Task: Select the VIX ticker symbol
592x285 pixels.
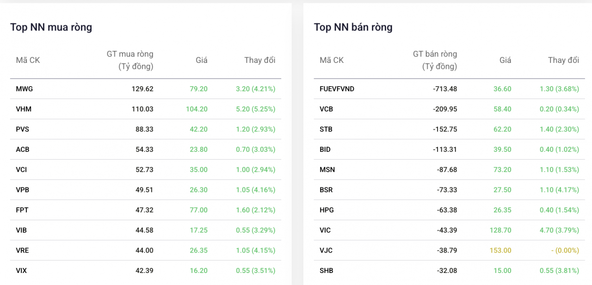Action: point(21,271)
